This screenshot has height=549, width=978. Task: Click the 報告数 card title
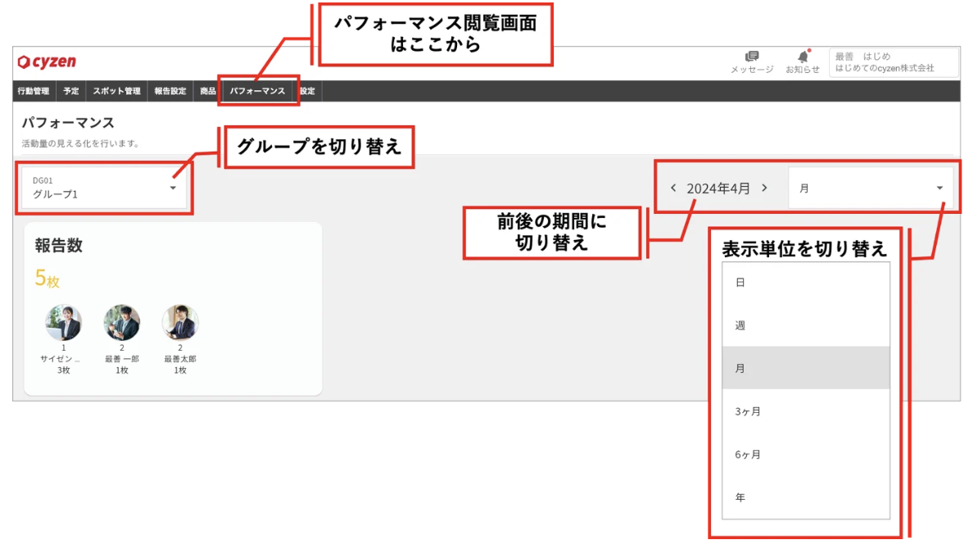(59, 245)
